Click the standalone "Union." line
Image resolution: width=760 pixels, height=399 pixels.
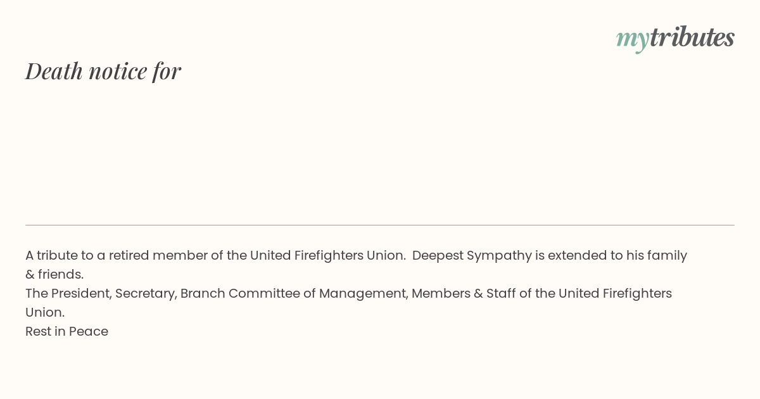45,312
